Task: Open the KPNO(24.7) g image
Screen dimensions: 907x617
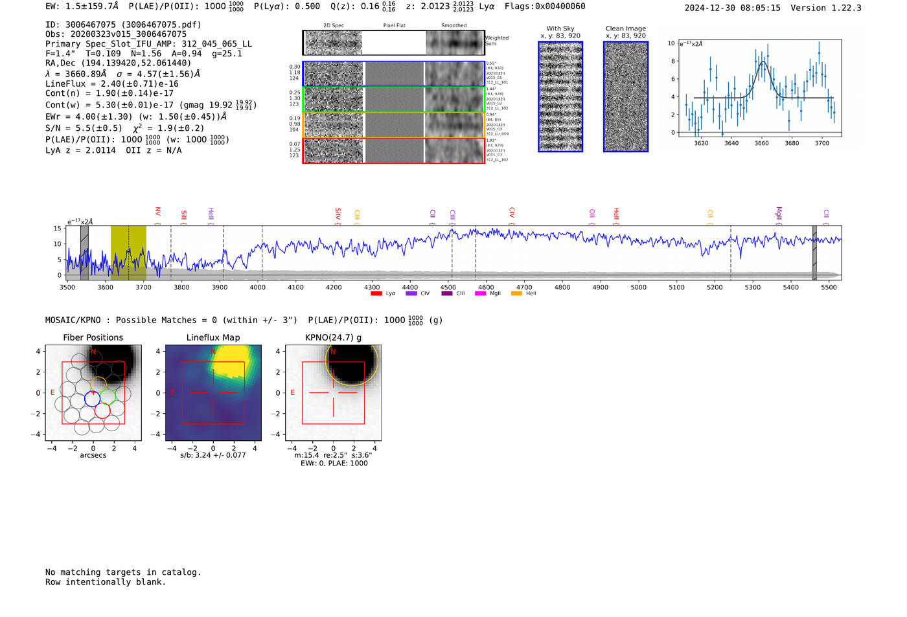Action: (x=333, y=393)
